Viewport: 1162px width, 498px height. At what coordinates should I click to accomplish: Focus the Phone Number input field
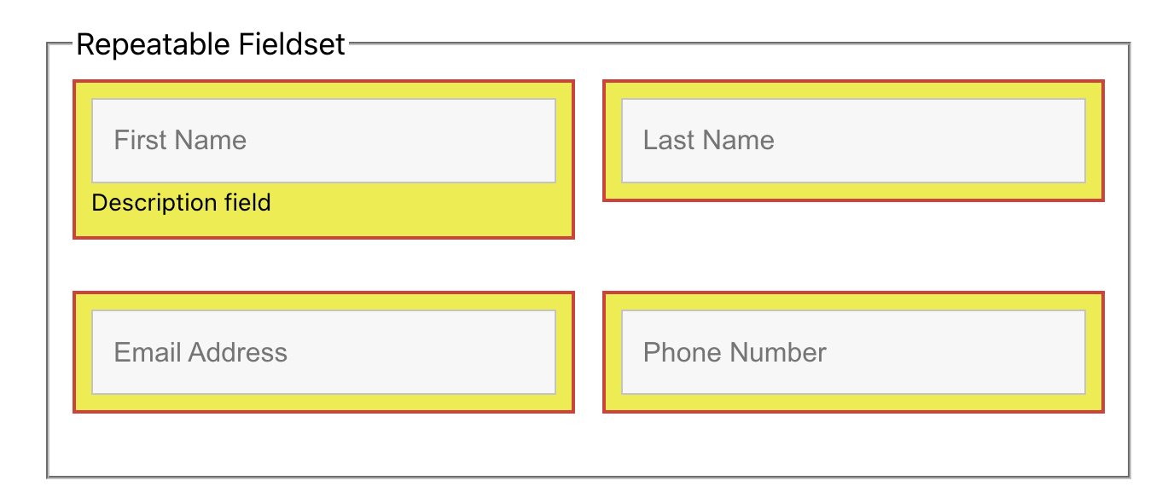tap(853, 352)
